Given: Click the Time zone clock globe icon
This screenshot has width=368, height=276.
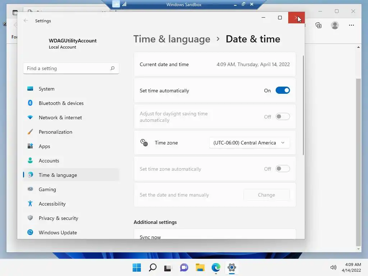Looking at the screenshot, I should click(144, 142).
